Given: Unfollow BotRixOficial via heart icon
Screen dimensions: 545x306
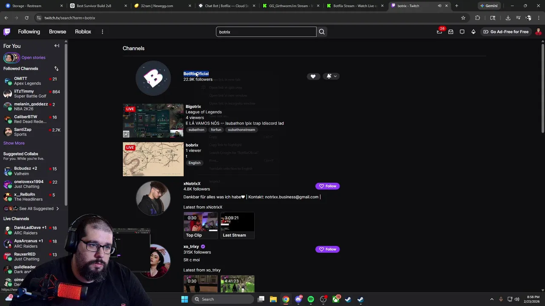Looking at the screenshot, I should [313, 76].
